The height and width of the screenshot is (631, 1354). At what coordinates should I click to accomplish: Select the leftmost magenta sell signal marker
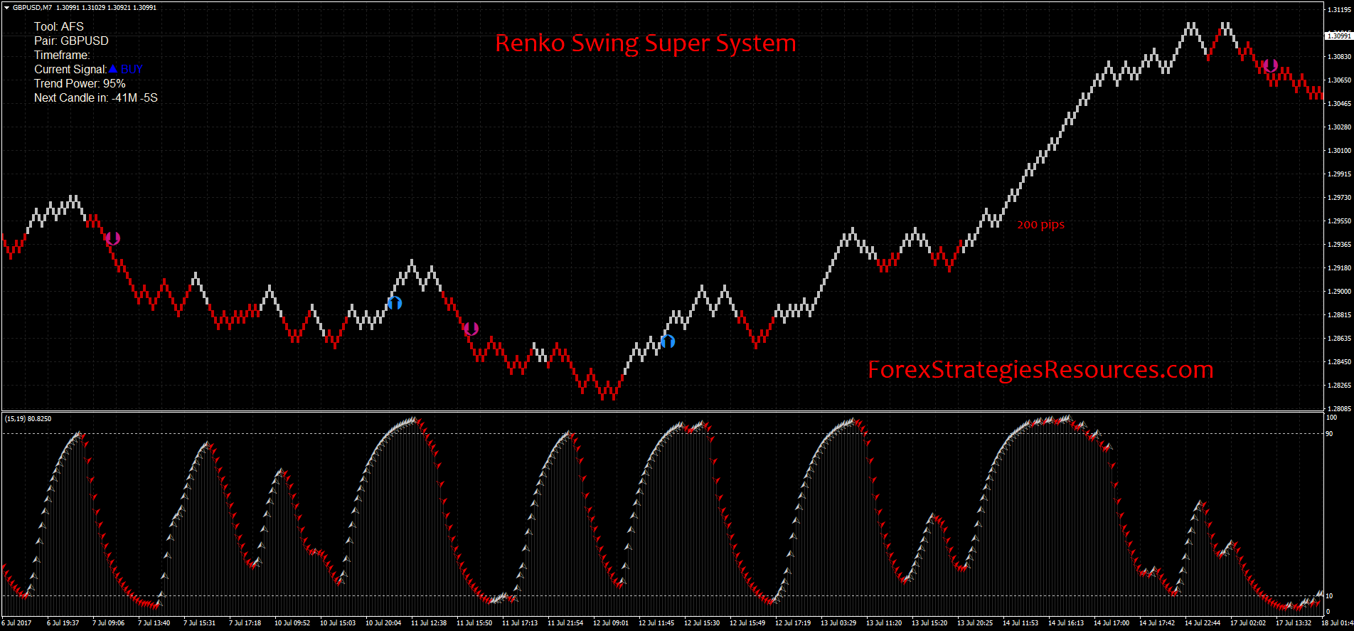tap(113, 238)
